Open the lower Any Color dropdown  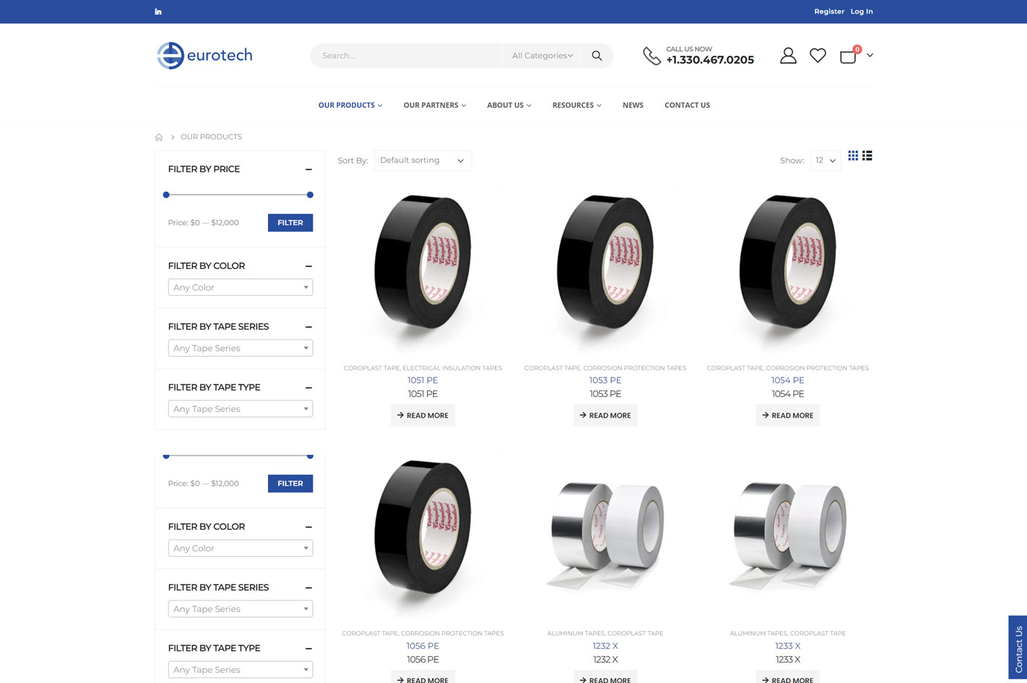240,548
